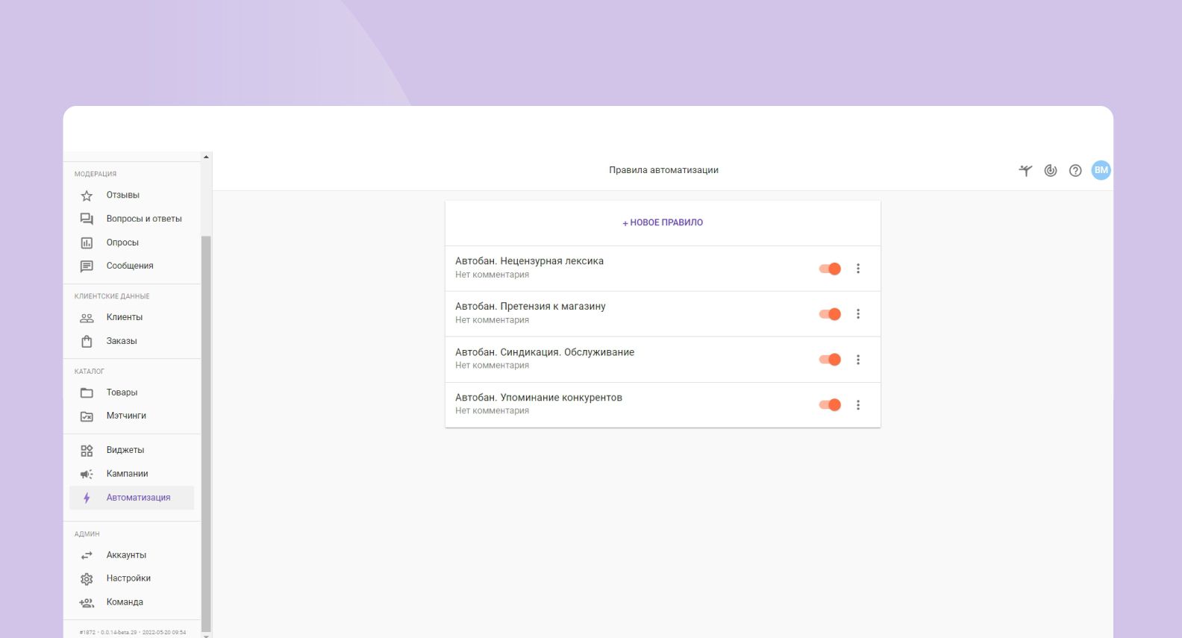This screenshot has width=1182, height=638.
Task: Click the star icon next to Отзывы
Action: [x=87, y=196]
